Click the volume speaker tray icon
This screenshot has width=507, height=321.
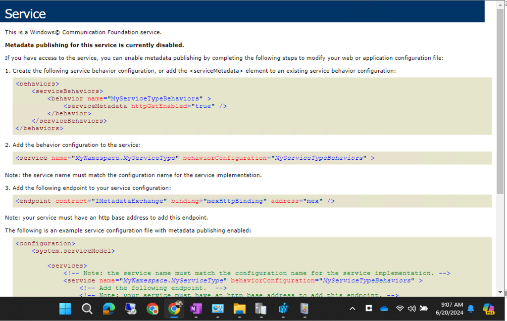click(411, 309)
